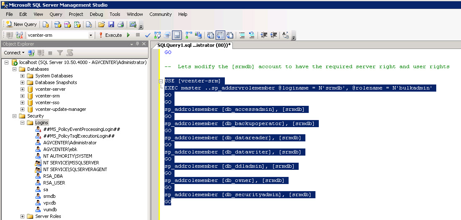Open the Query menu
461x220 pixels.
click(56, 14)
